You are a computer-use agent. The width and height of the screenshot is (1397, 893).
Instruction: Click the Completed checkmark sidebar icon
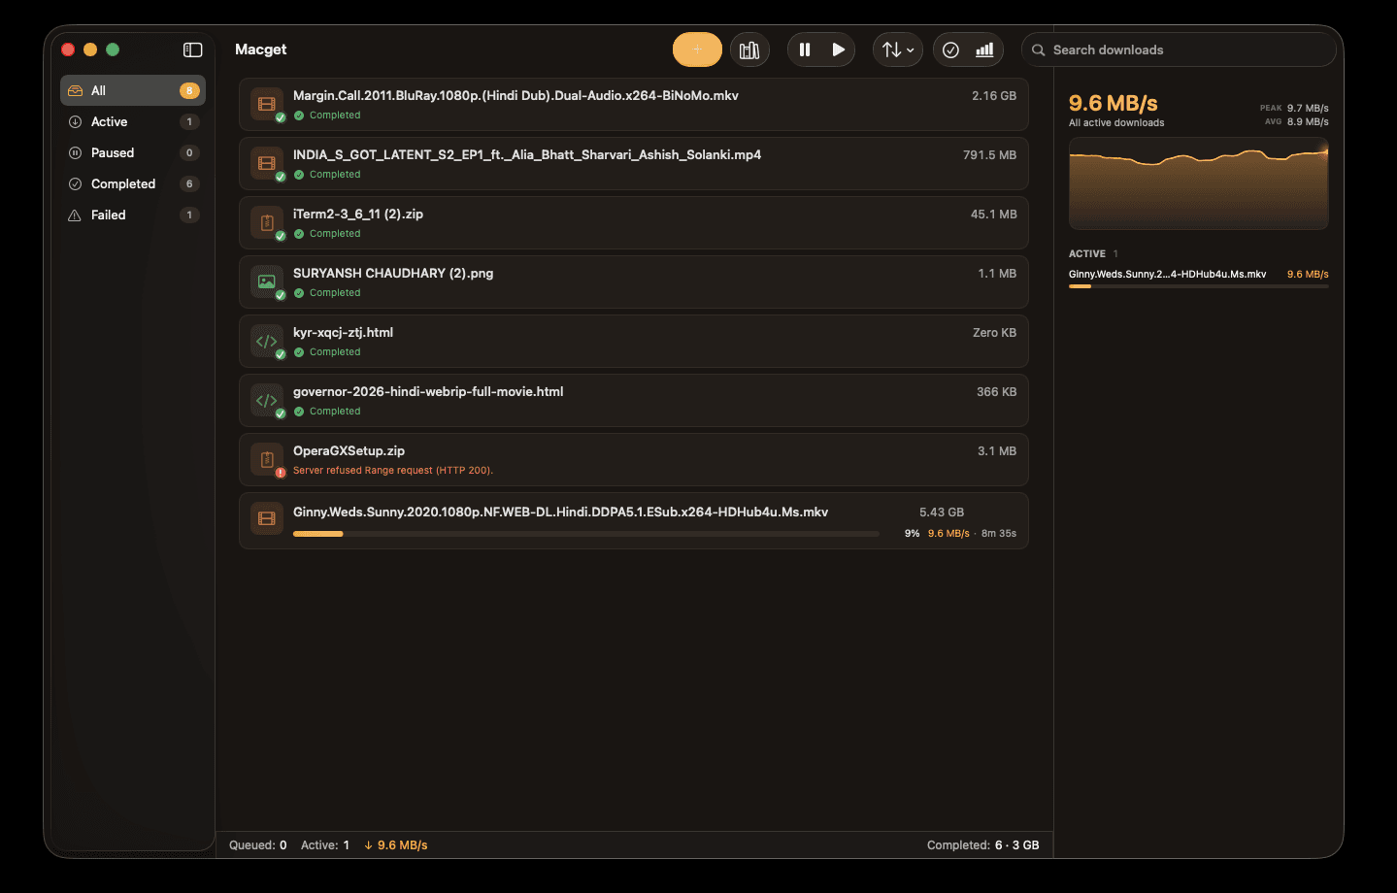tap(75, 183)
